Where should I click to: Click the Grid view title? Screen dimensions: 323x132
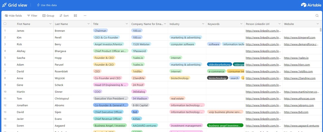[17, 5]
